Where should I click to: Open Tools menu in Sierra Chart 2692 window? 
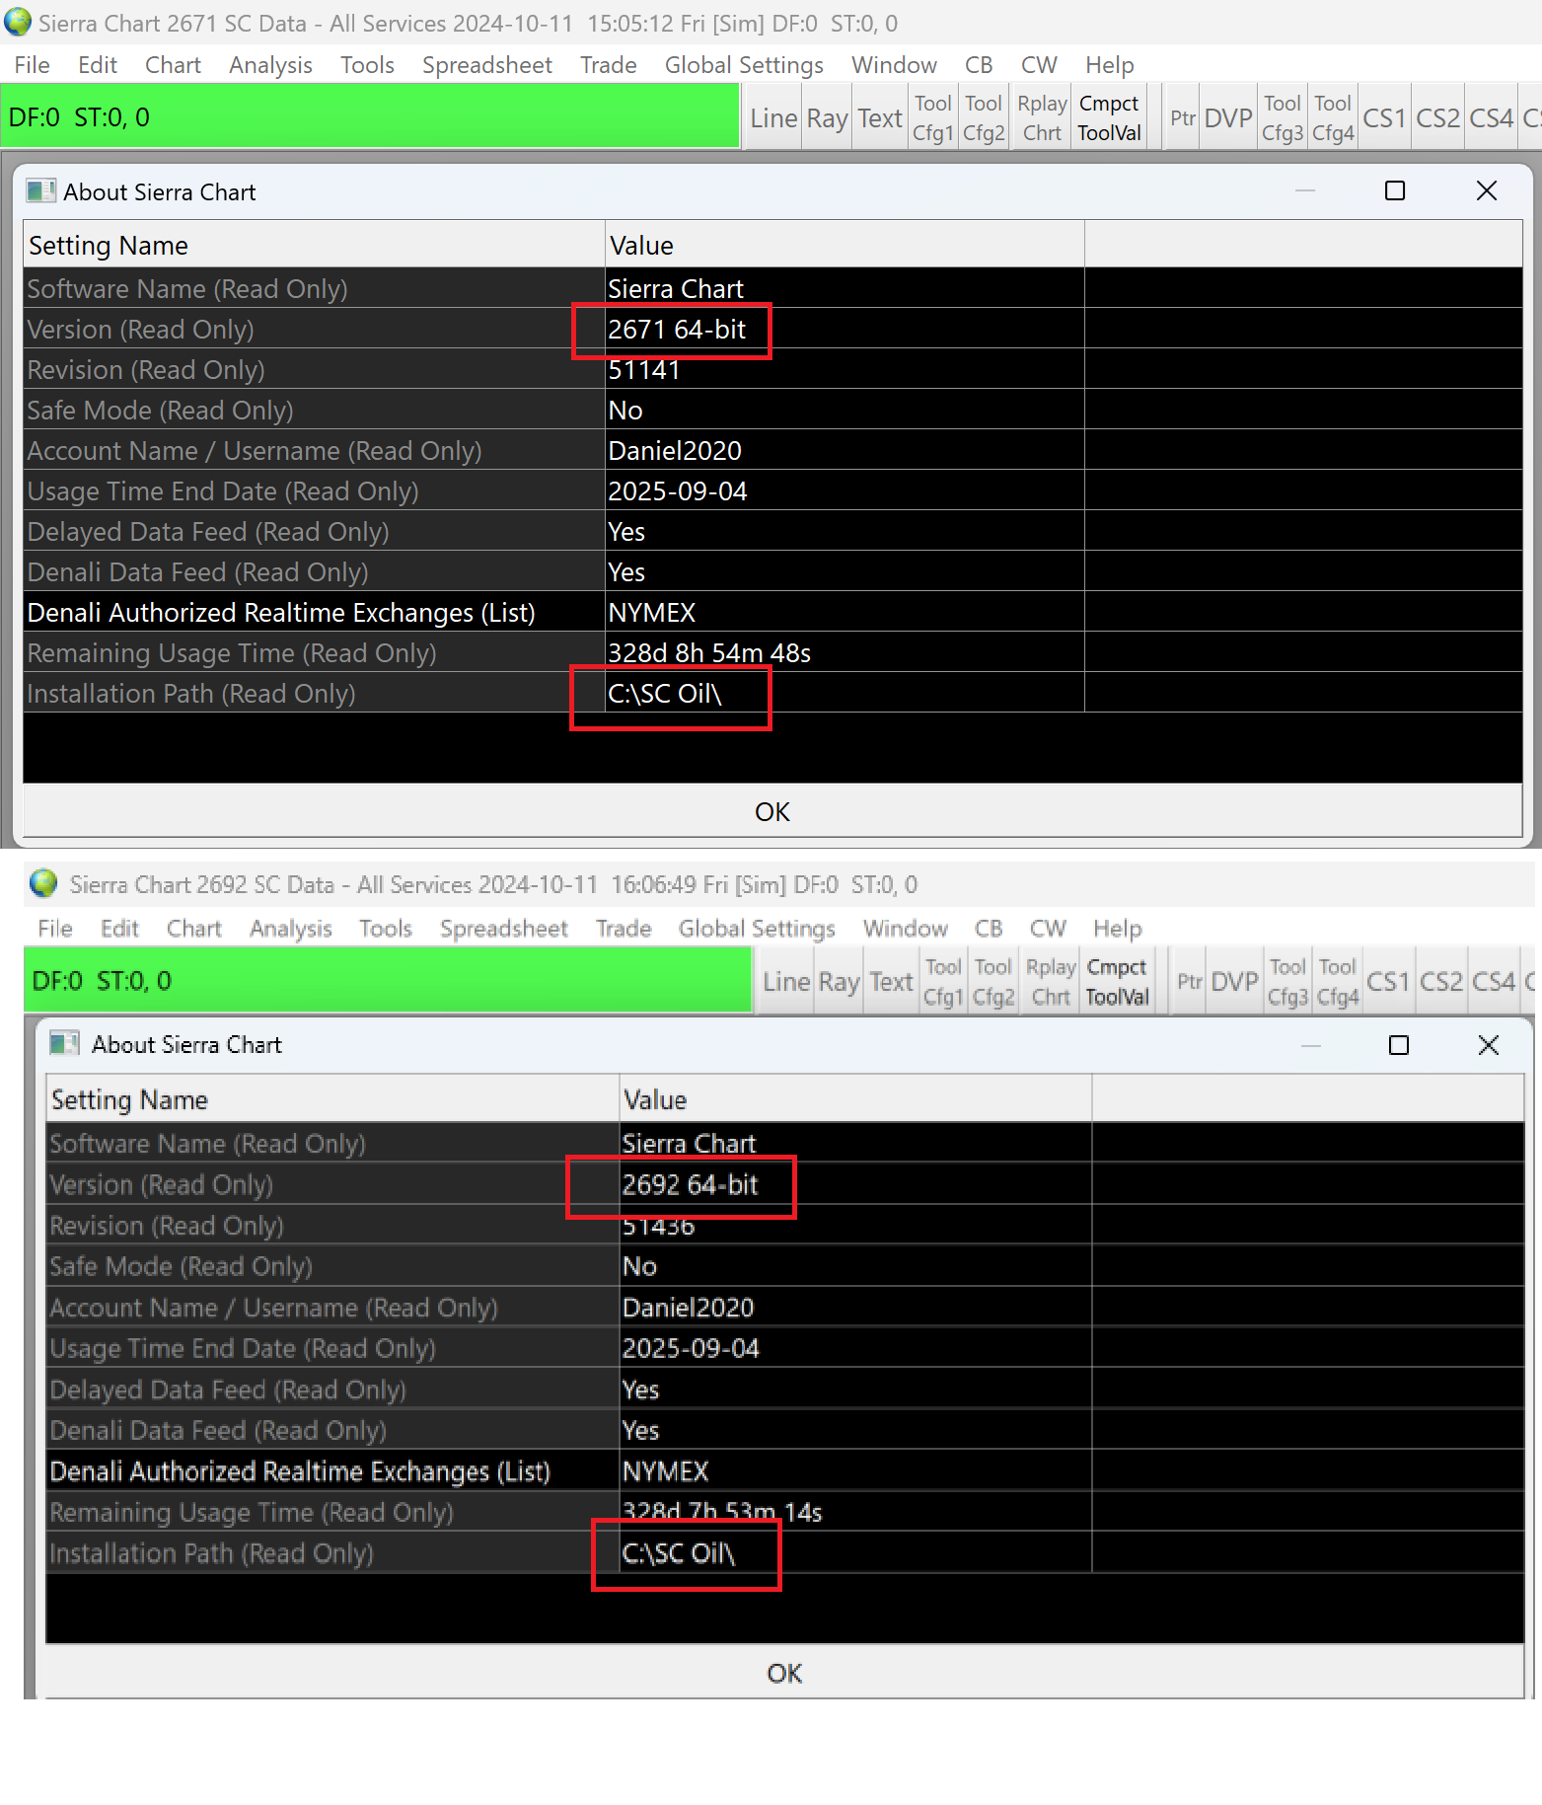coord(386,929)
